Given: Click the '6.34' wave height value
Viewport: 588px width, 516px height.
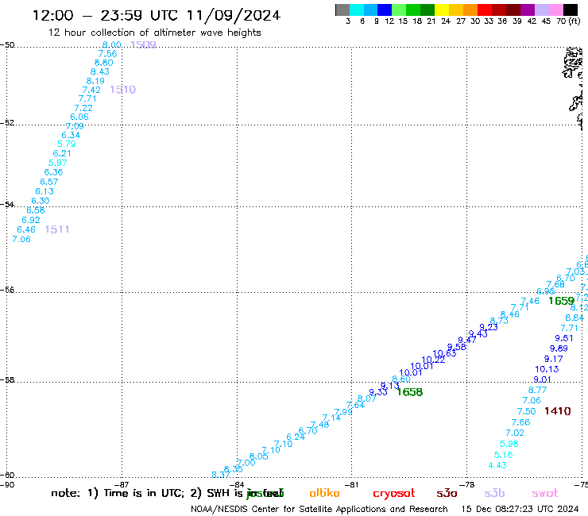Looking at the screenshot, I should pyautogui.click(x=71, y=135).
